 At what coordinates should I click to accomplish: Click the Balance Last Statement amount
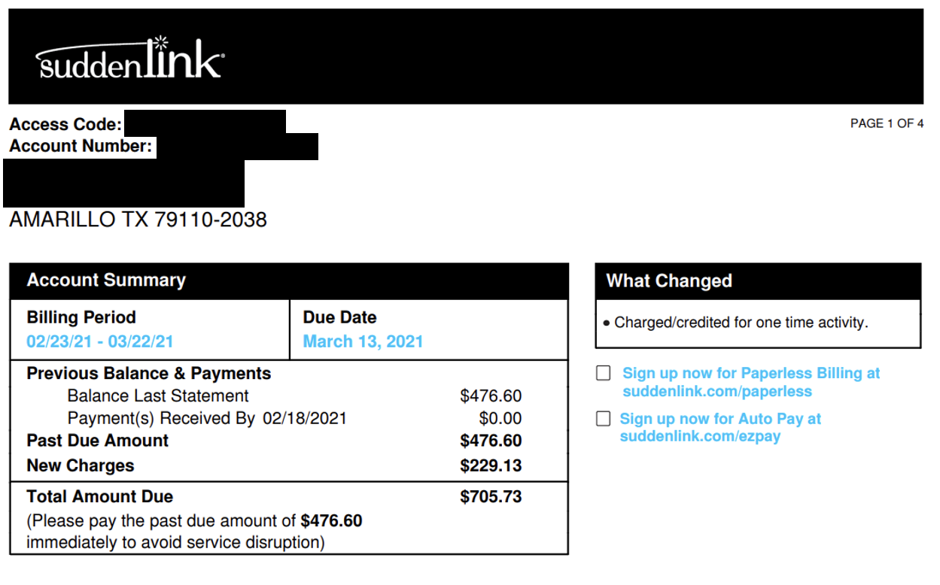click(491, 396)
